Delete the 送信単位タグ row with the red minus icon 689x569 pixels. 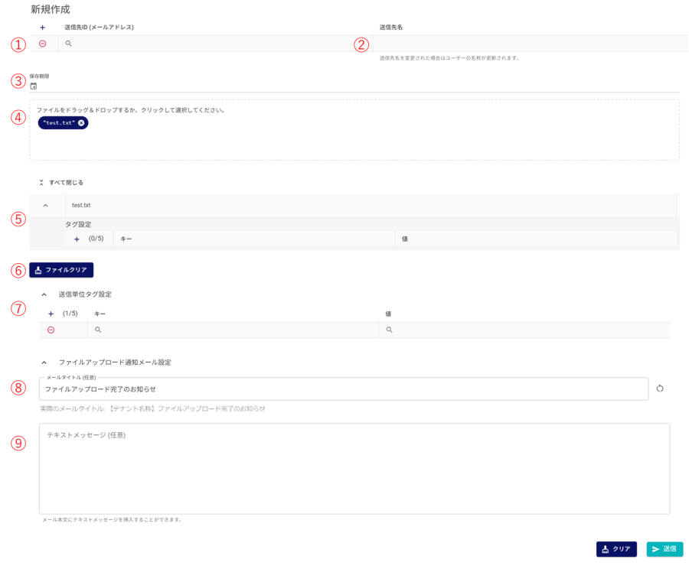(51, 330)
